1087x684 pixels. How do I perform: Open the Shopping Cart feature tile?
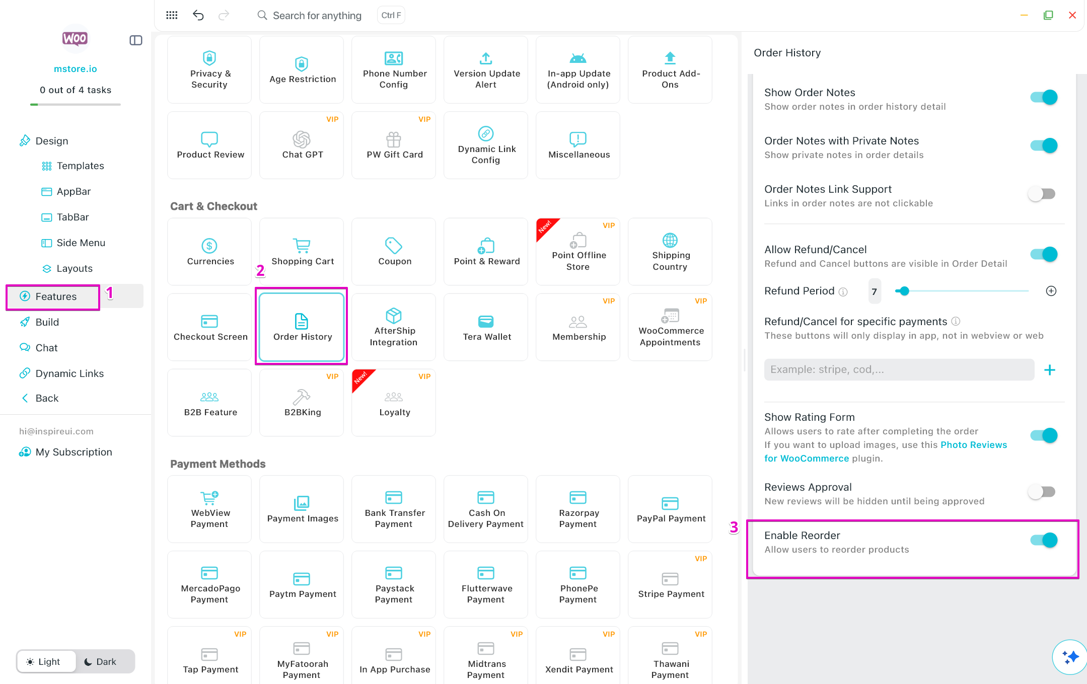(302, 252)
